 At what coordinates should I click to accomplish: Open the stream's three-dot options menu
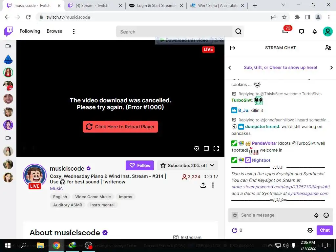point(213,185)
